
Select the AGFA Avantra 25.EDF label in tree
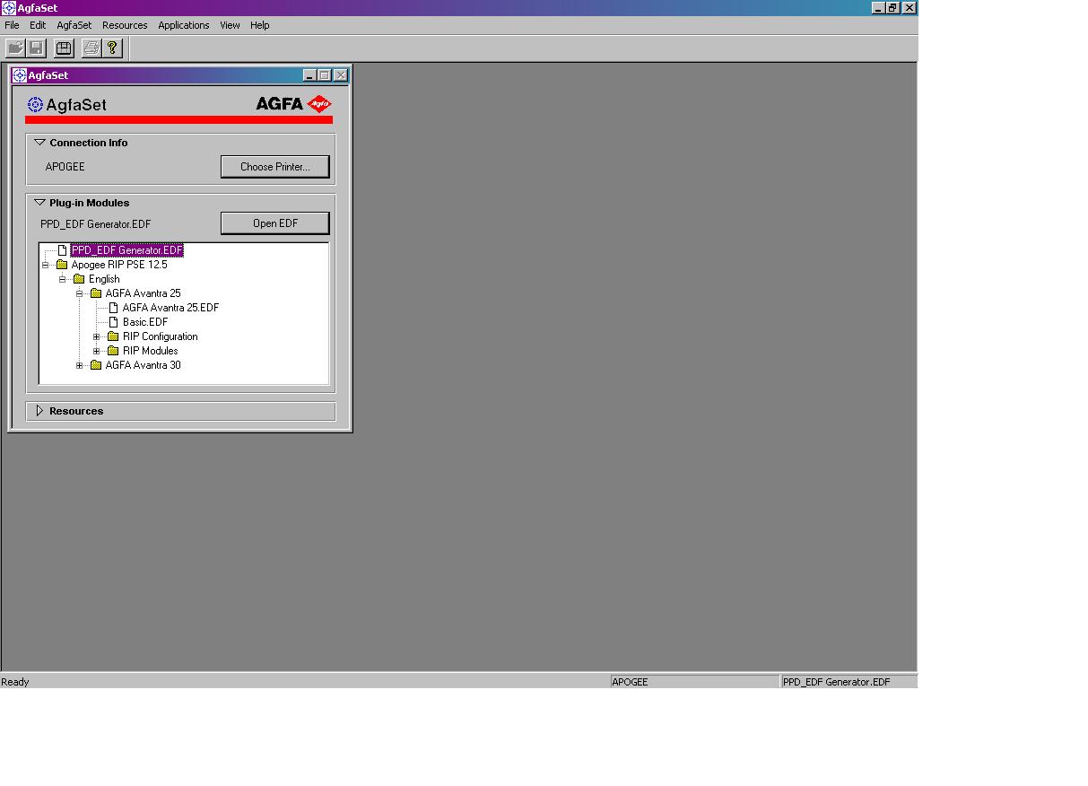(170, 308)
